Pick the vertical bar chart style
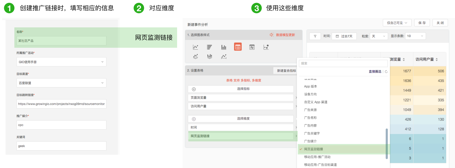This screenshot has height=168, width=455. (x=224, y=47)
